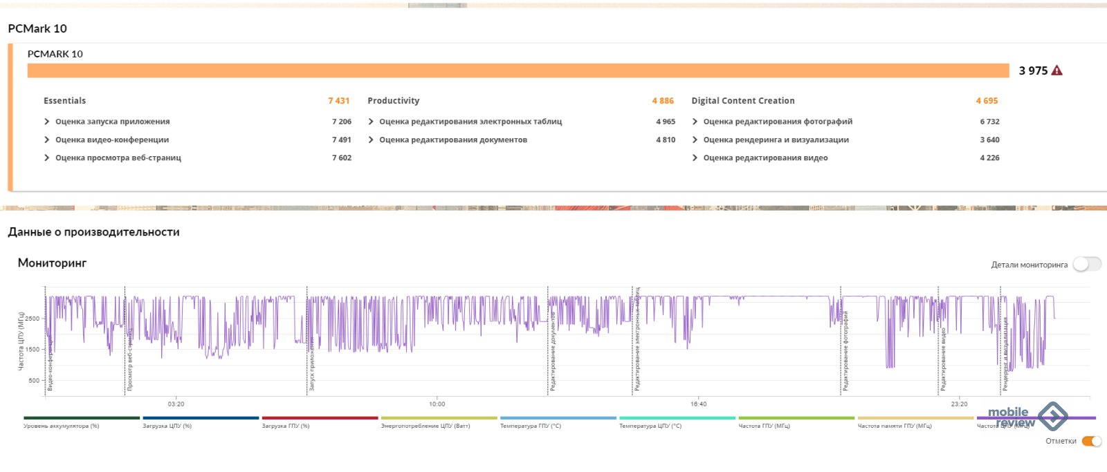Expand Оценка редактирования документов chevron
The width and height of the screenshot is (1107, 472).
pos(371,140)
